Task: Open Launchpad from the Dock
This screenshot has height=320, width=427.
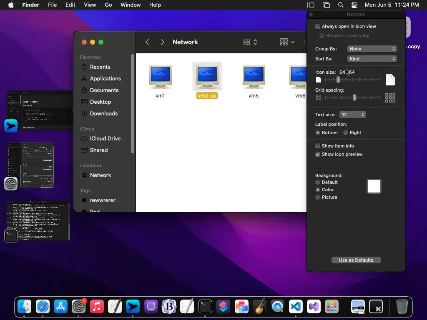Action: coord(332,306)
